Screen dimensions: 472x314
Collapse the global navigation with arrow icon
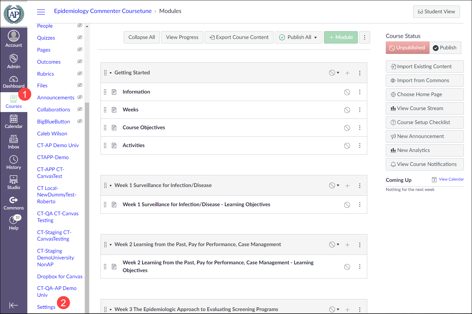click(14, 305)
